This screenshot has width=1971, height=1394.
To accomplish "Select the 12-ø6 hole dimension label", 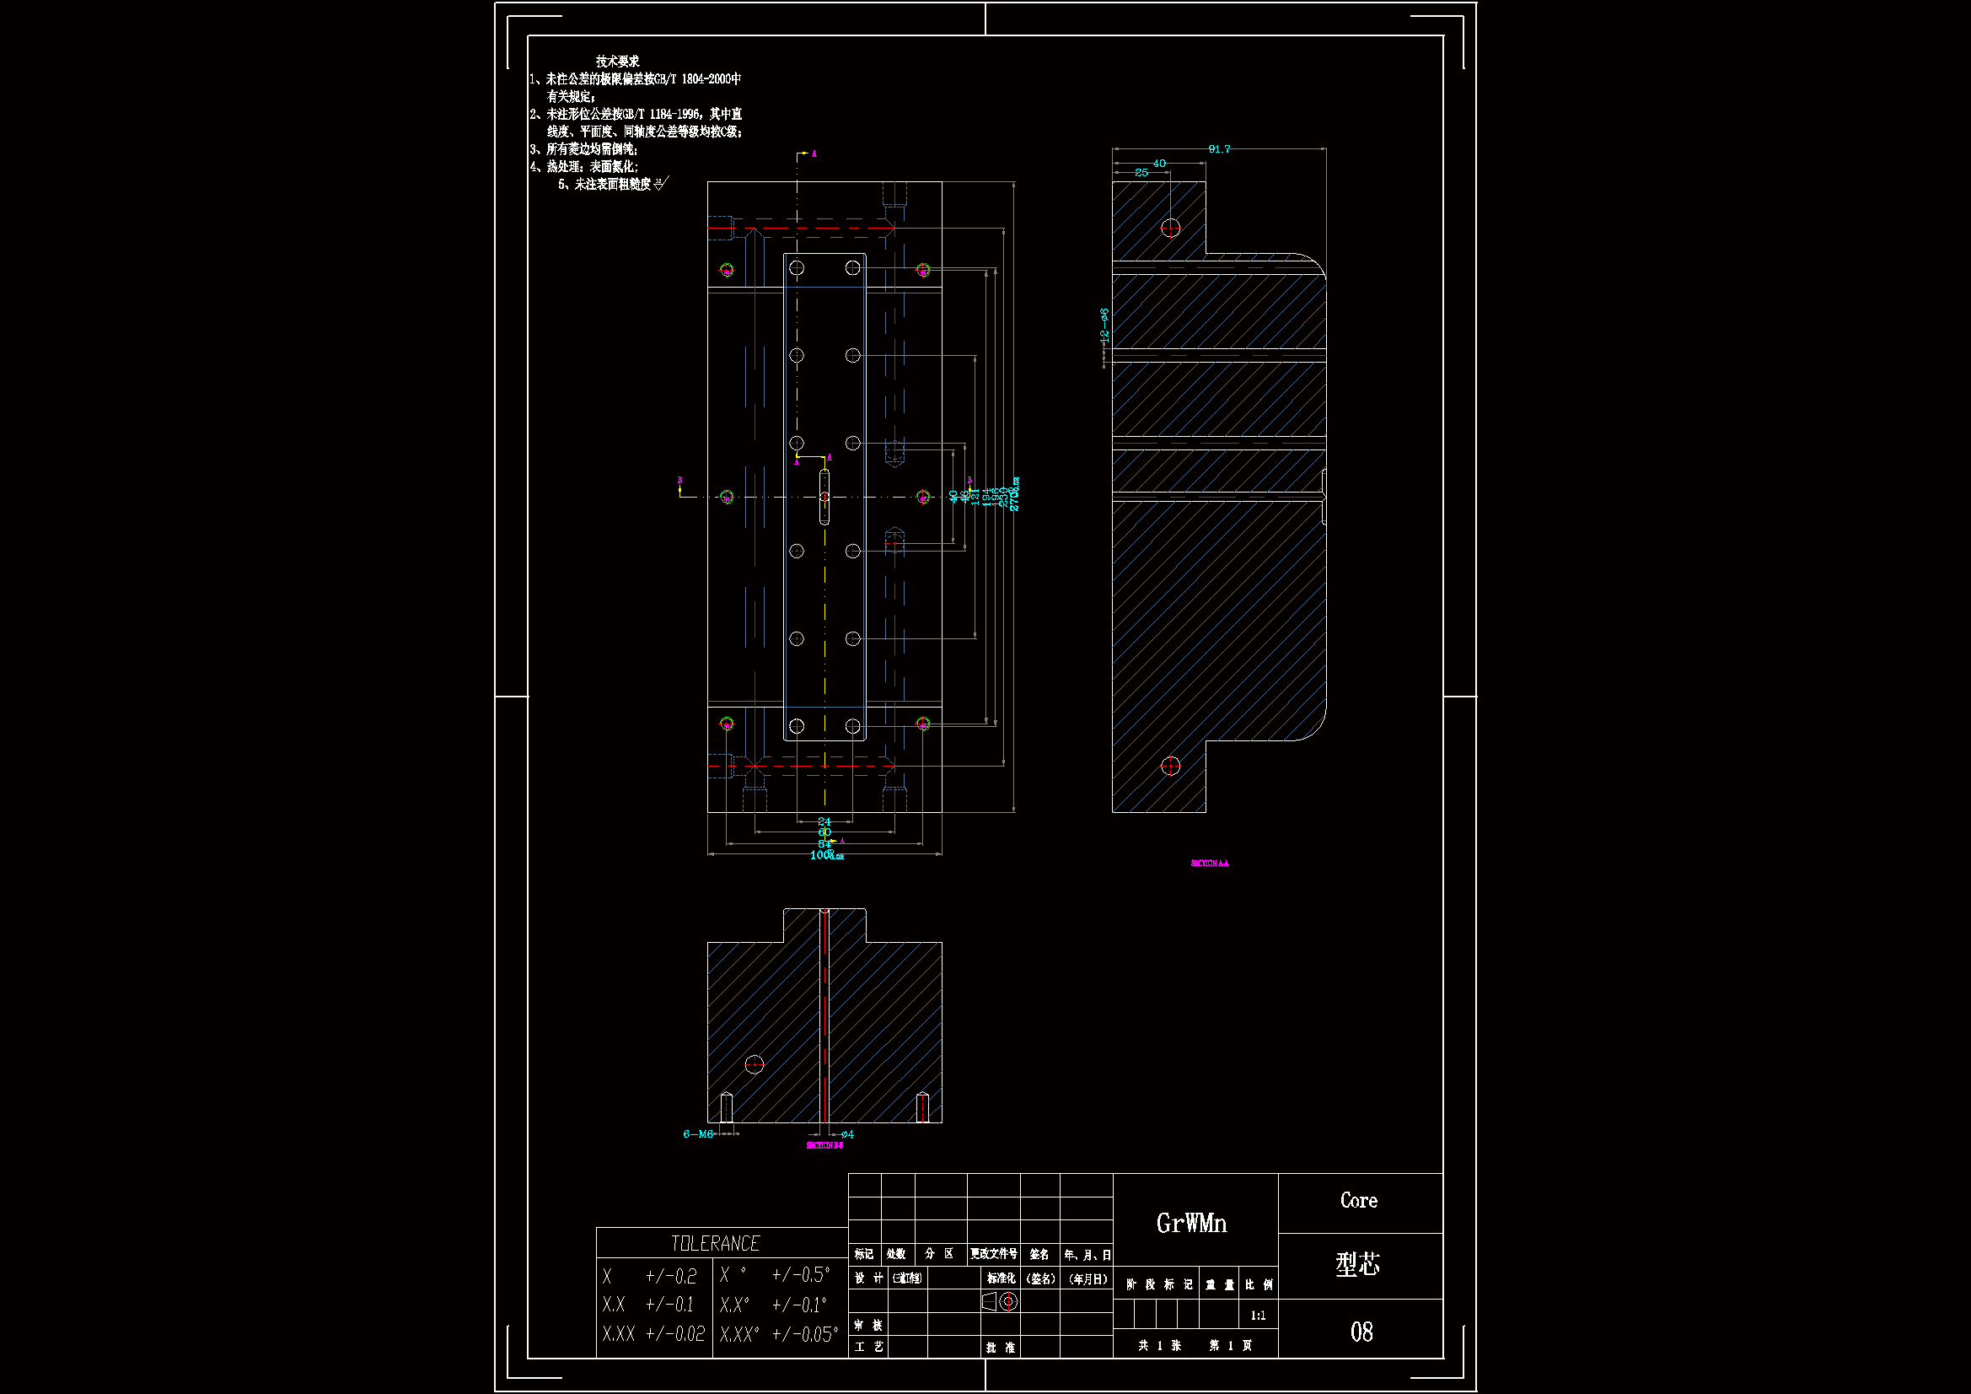I will 1104,326.
